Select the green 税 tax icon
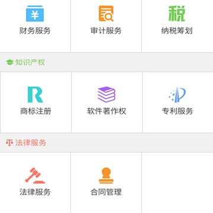 click(x=177, y=14)
